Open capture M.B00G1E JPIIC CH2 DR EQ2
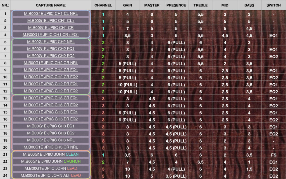Screen dimensions: 286x179 (x=51, y=91)
